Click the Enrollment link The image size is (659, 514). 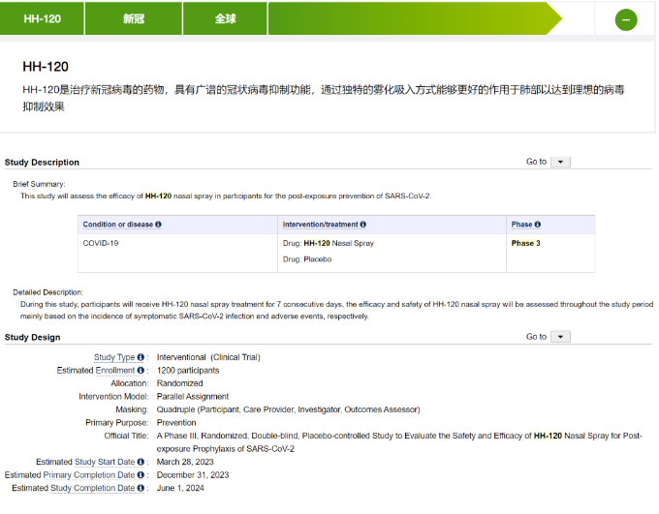pos(114,371)
